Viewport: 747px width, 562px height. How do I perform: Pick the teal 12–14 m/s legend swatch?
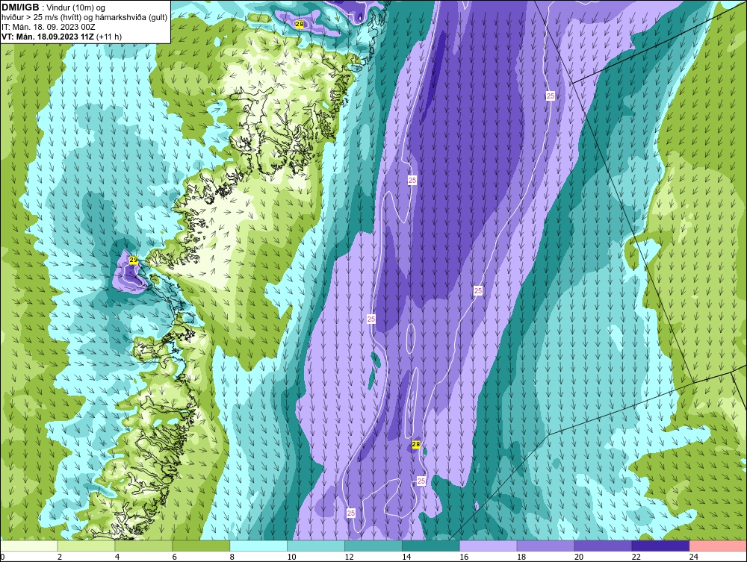coord(373,546)
